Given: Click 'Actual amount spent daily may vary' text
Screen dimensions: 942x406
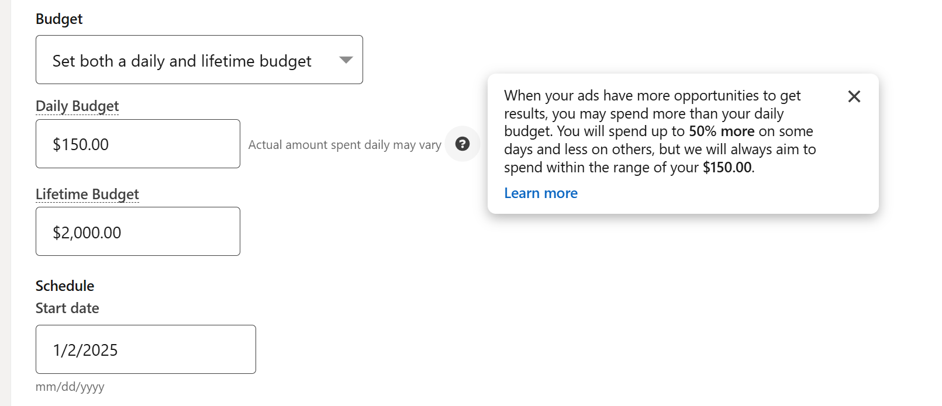Looking at the screenshot, I should [x=344, y=144].
